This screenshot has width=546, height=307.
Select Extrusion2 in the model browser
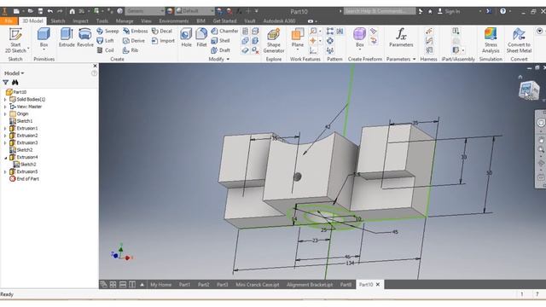tap(23, 136)
